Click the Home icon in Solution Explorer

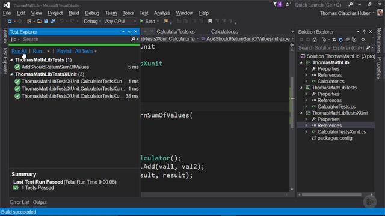(315, 40)
